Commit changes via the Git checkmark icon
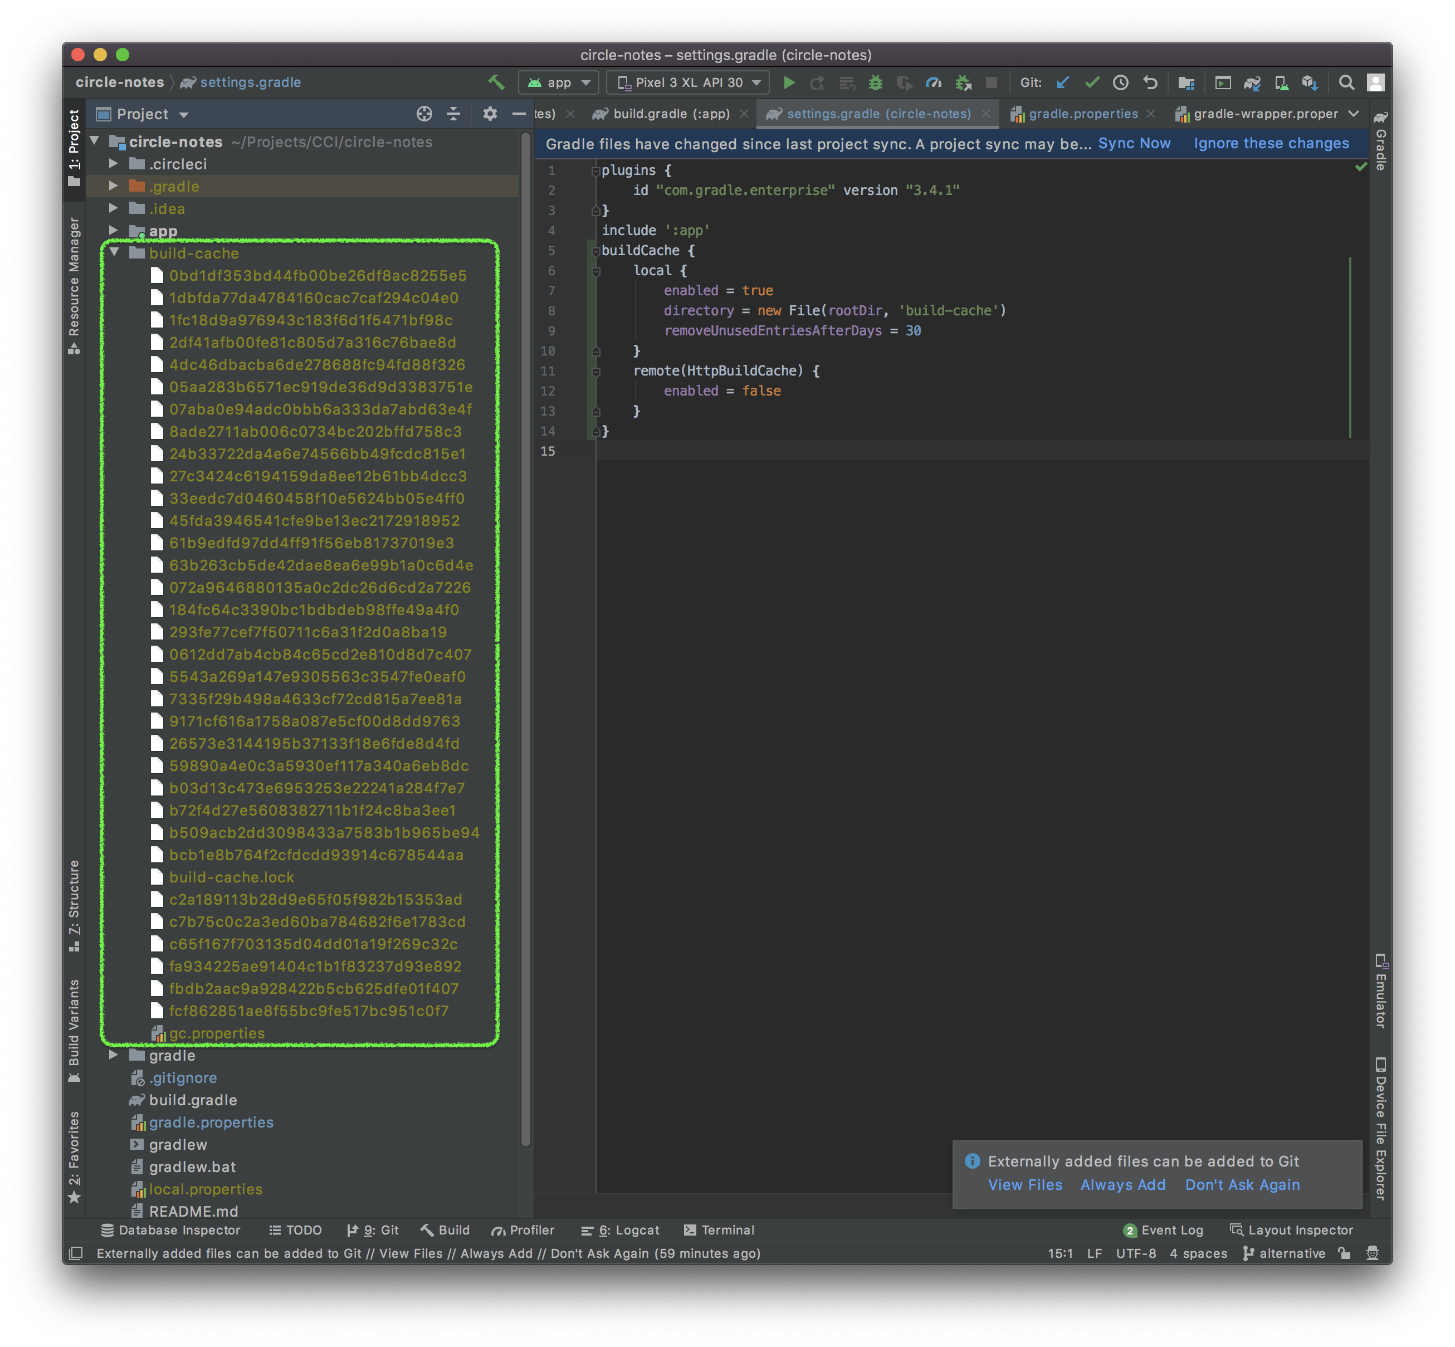1455x1347 pixels. (x=1092, y=82)
